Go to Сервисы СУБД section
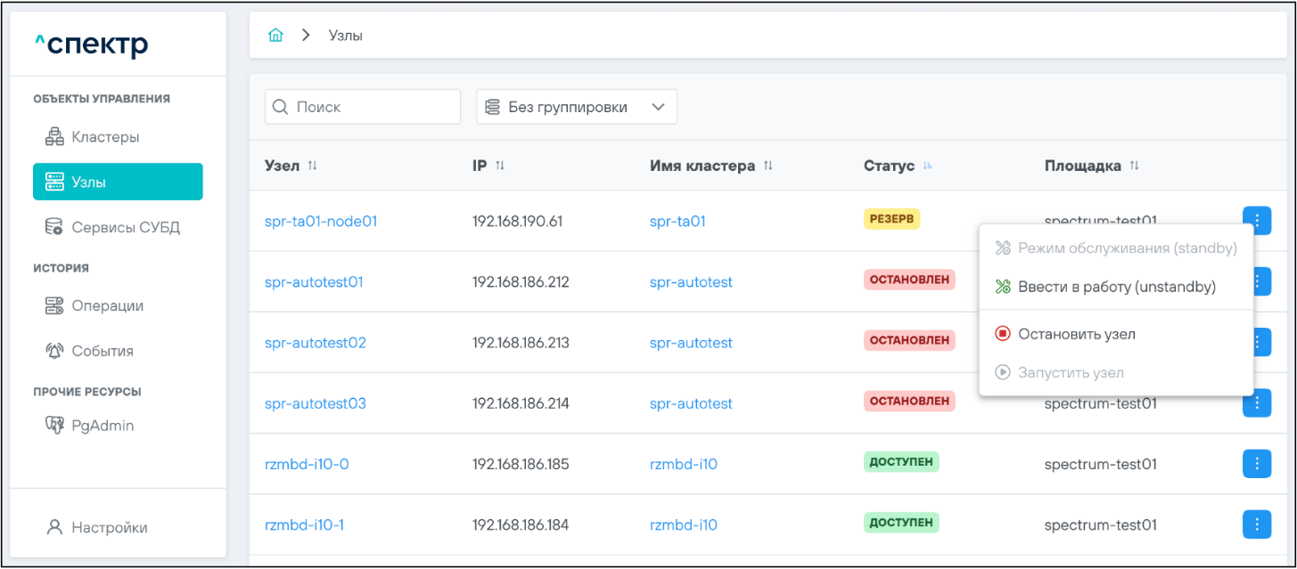Screen dimensions: 1297x569 pyautogui.click(x=126, y=227)
